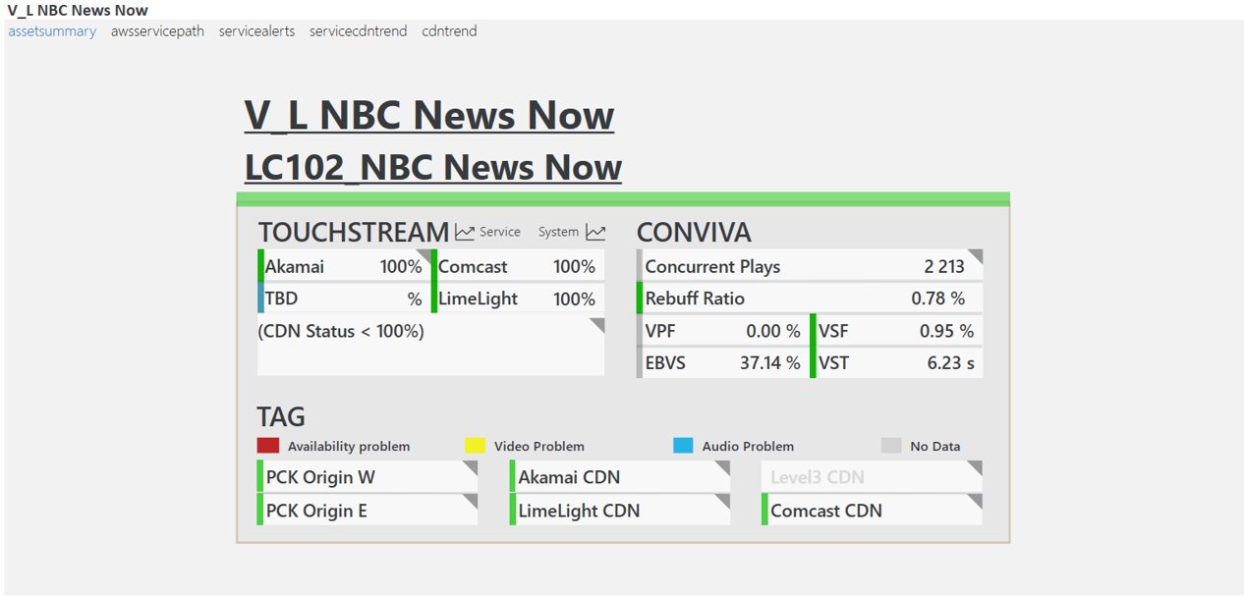Click the TAG section heading

[281, 416]
